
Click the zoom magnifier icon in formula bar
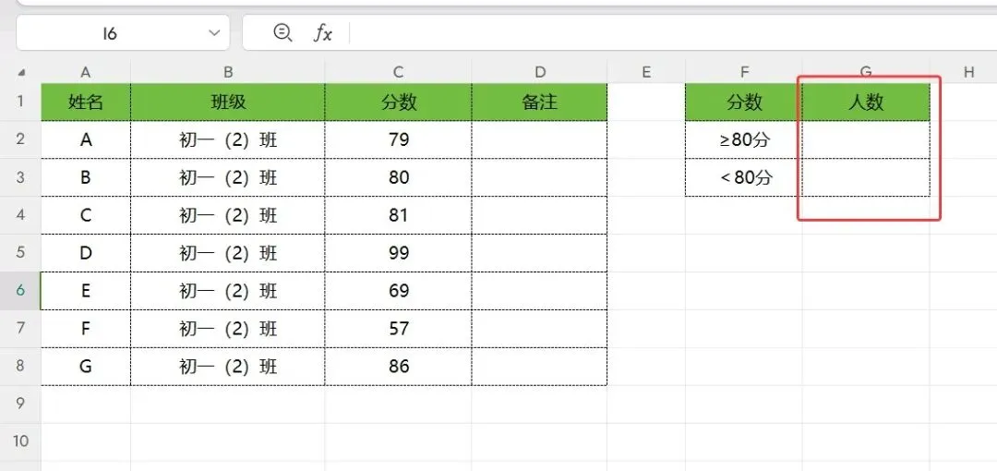[x=282, y=32]
